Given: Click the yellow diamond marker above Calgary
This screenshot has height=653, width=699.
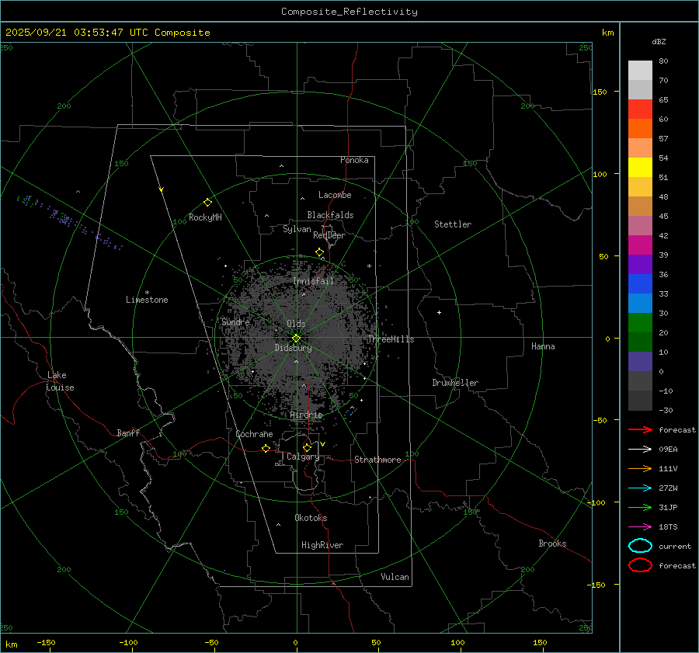Looking at the screenshot, I should 307,447.
